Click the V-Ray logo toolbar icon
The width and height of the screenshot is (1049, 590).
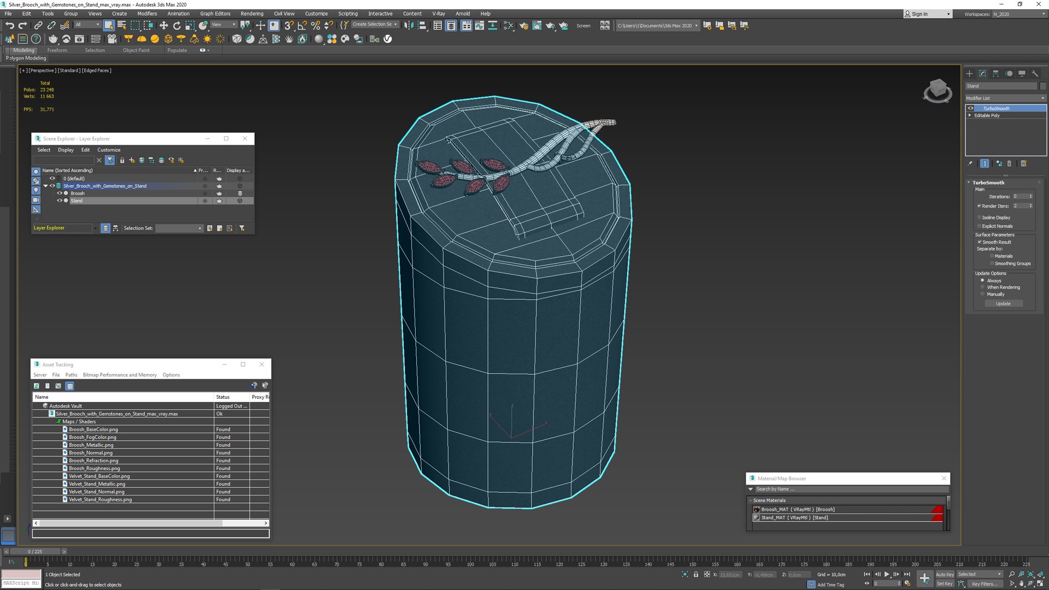click(388, 39)
